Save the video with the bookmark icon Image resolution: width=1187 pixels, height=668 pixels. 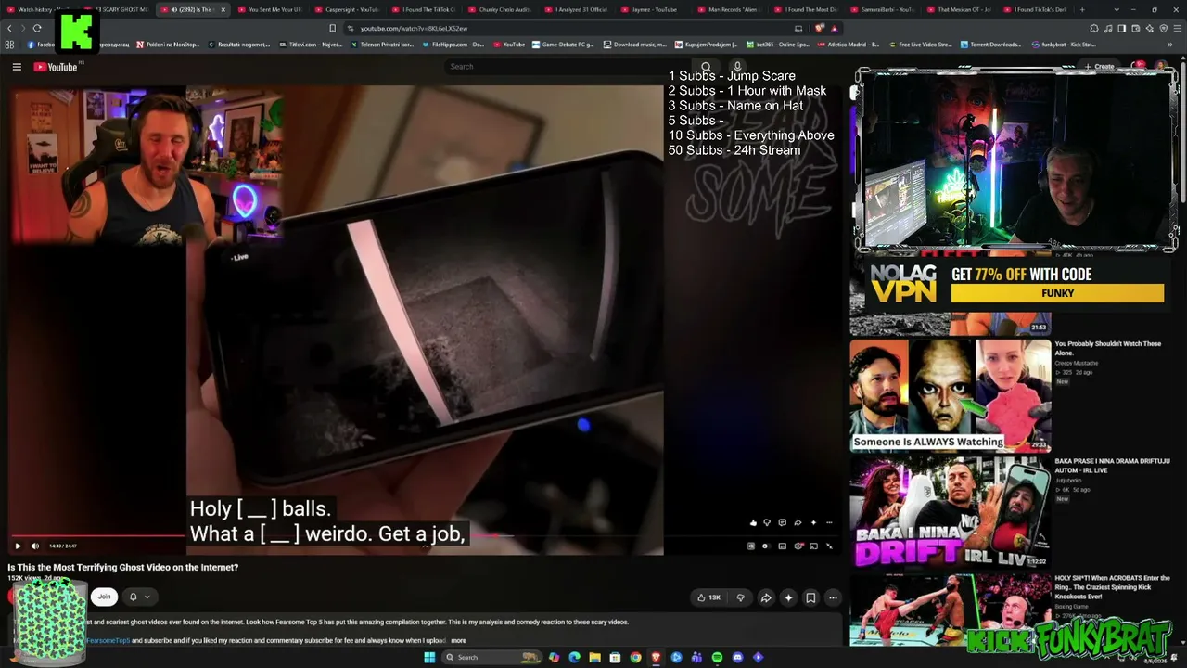click(810, 597)
